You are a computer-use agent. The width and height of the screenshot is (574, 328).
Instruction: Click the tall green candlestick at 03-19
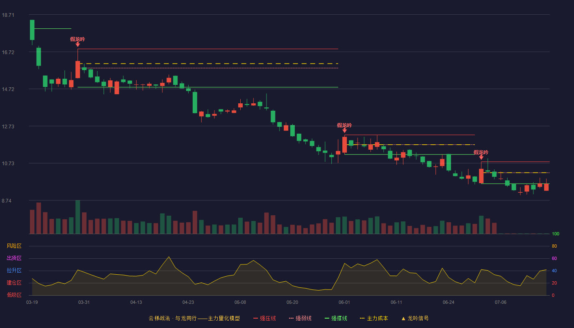point(32,30)
